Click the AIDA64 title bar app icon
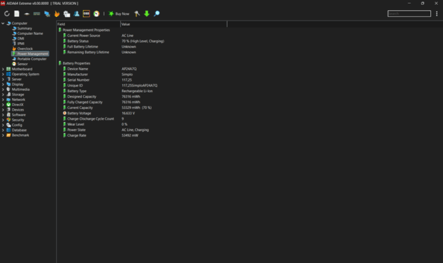This screenshot has width=443, height=263. 3,3
